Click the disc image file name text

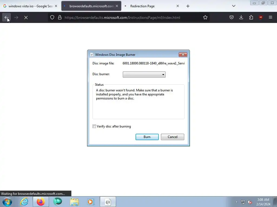[154, 63]
